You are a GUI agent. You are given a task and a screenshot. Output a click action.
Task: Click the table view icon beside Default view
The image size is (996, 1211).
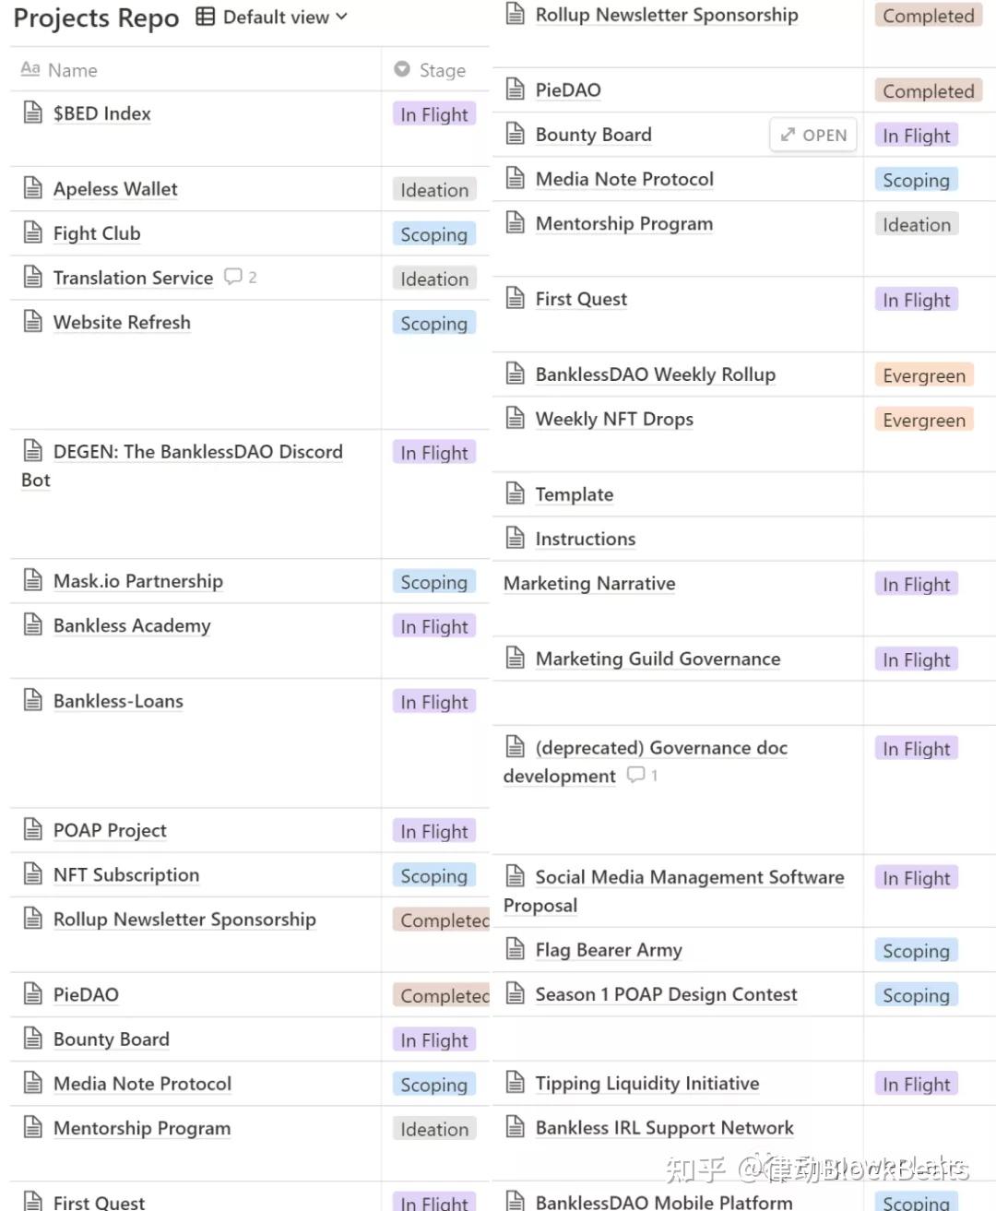pyautogui.click(x=206, y=18)
